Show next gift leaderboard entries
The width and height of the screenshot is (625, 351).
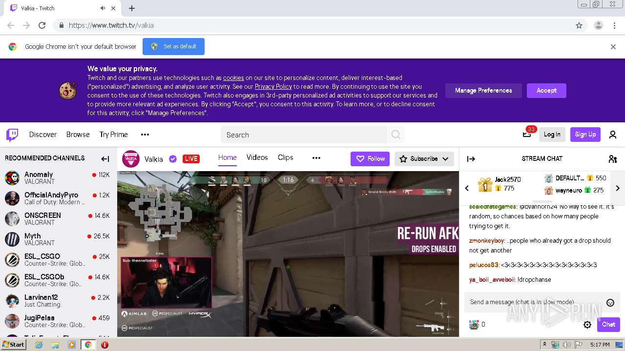618,188
